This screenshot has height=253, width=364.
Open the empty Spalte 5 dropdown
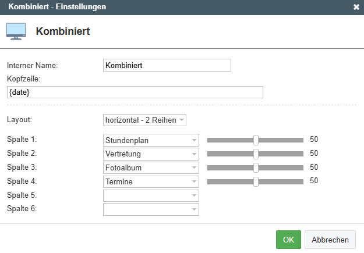point(151,195)
